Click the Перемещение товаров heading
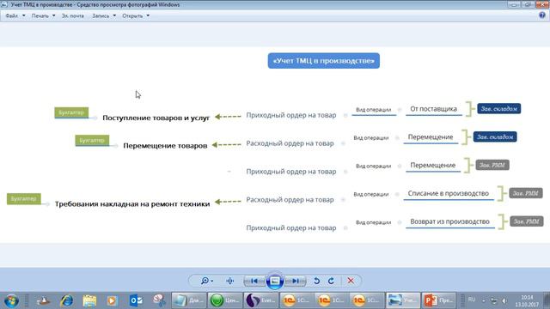This screenshot has width=550, height=309. click(x=165, y=145)
